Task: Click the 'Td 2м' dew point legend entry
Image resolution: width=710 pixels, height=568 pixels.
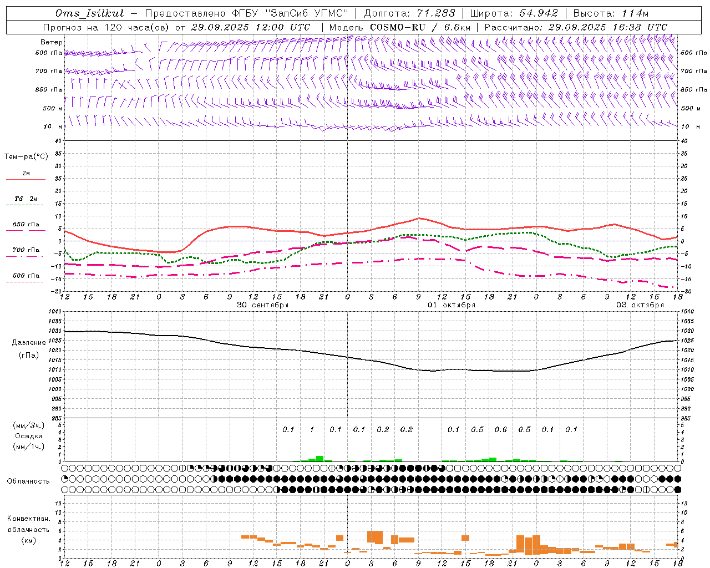Action: tap(26, 199)
